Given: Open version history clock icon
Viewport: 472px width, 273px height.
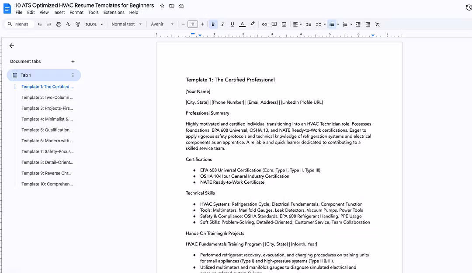Looking at the screenshot, I should 469,7.
